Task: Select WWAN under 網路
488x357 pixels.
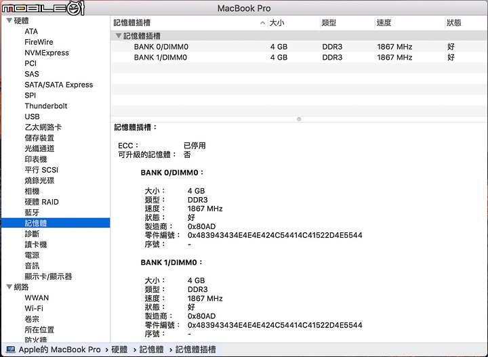Action: (x=37, y=297)
